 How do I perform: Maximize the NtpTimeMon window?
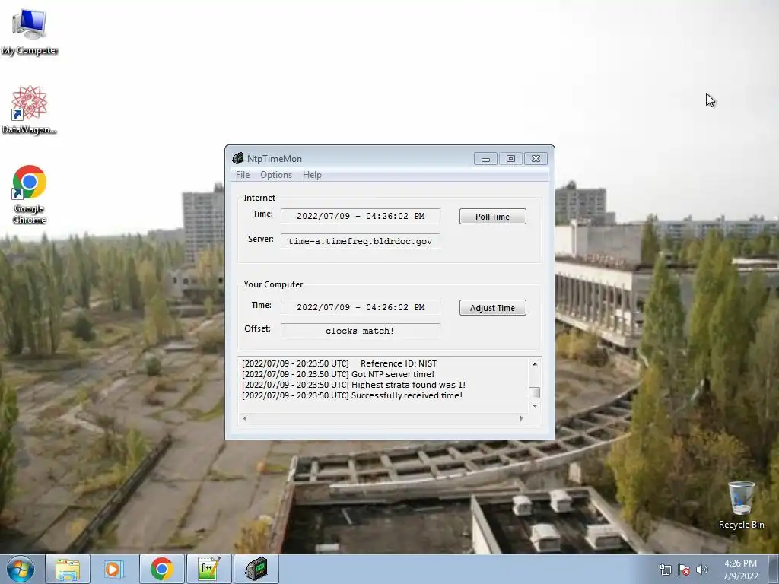(510, 158)
